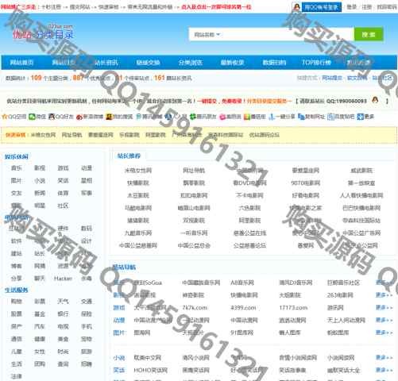The height and width of the screenshot is (381, 398).
Task: Click 社区 in the left category list
Action: pos(63,206)
